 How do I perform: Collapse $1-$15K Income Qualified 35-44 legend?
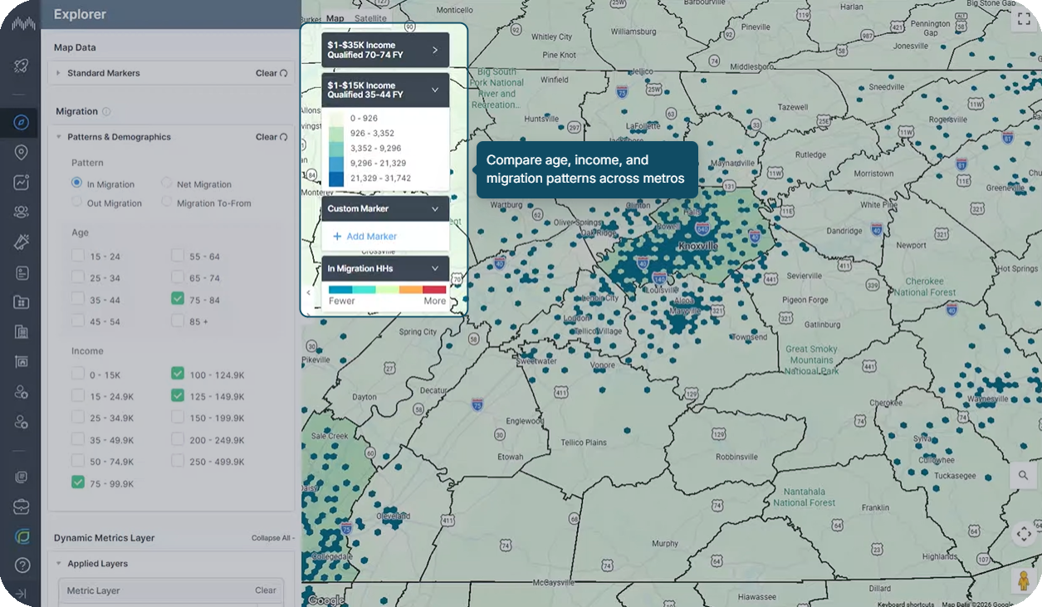click(435, 90)
